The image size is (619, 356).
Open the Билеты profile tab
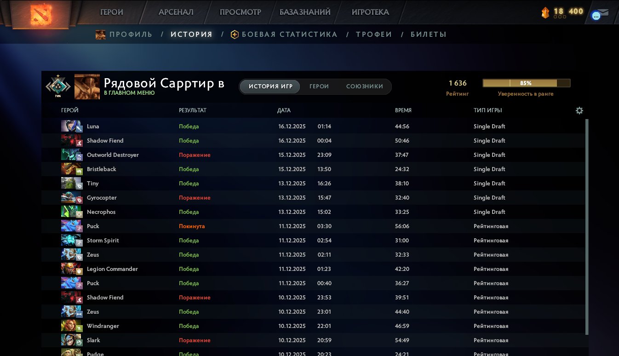click(428, 34)
